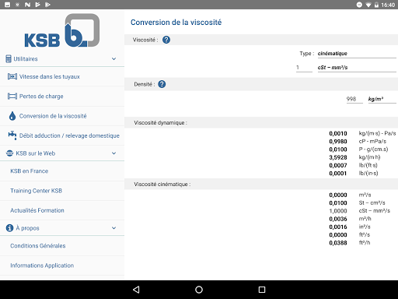Click the dynamic viscosity value 0,9980
This screenshot has width=398, height=299.
pyautogui.click(x=338, y=142)
